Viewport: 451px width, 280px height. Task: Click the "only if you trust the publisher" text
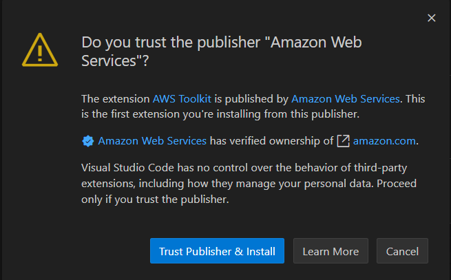click(x=155, y=199)
